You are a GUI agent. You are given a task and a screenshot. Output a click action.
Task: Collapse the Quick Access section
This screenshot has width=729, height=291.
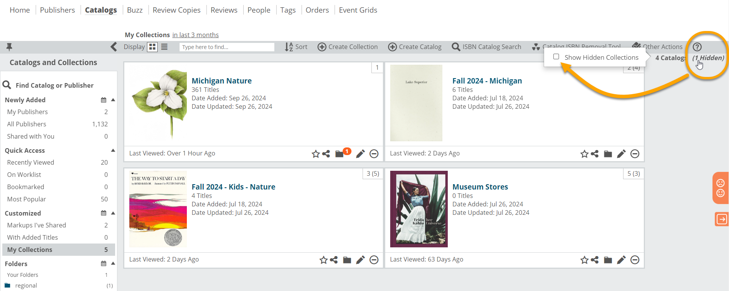[x=113, y=150]
